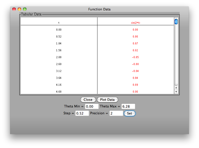Click the Close button below the table
199x148 pixels.
click(88, 100)
